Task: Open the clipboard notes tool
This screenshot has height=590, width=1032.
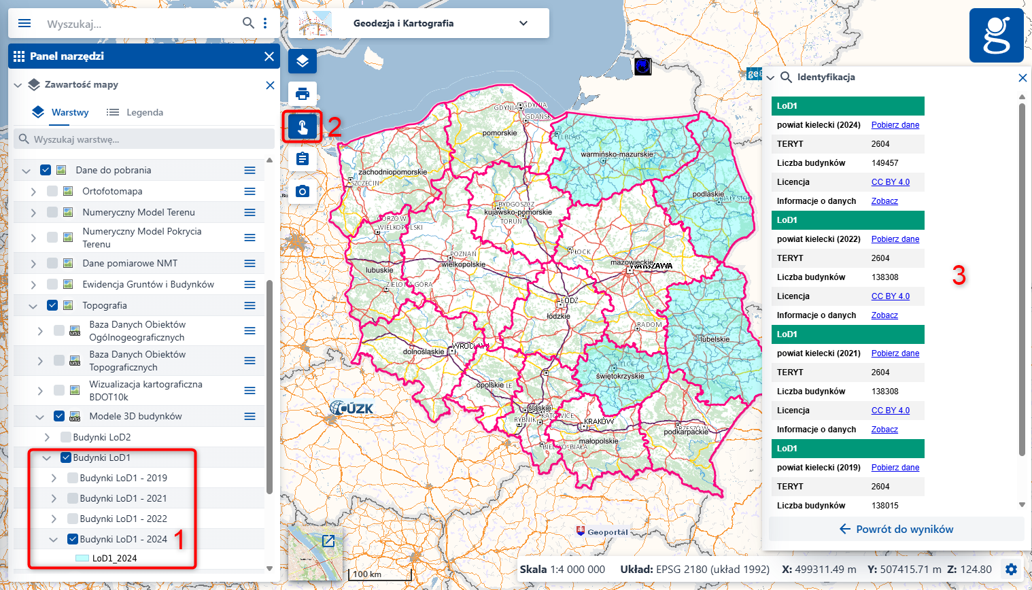Action: click(303, 159)
